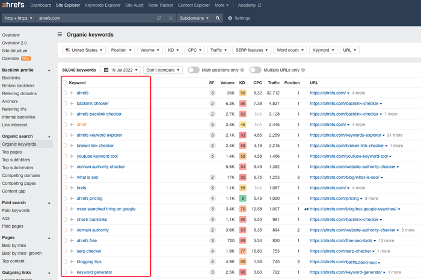Open the ahrefs.com/pricing URL link
This screenshot has height=280, width=421.
pos(335,198)
